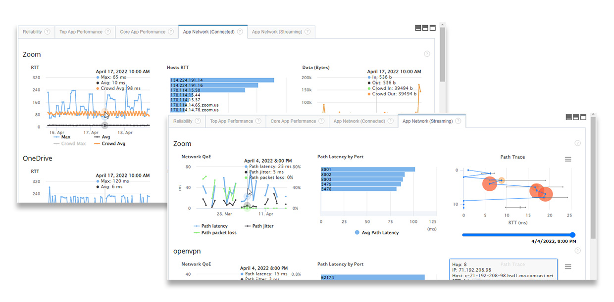Open openvpn Path Trace chart hamburger menu

click(568, 266)
